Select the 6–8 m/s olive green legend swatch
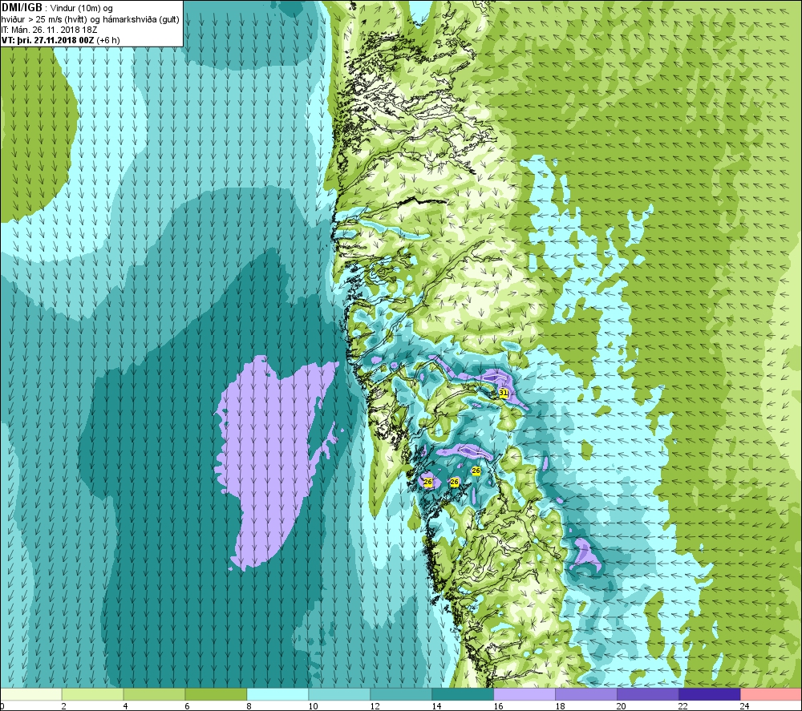 coord(216,694)
